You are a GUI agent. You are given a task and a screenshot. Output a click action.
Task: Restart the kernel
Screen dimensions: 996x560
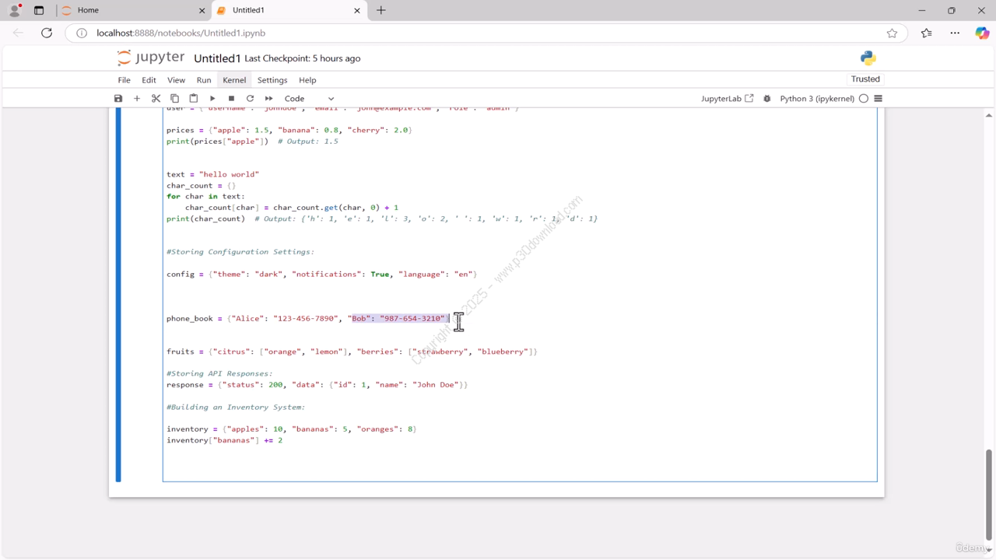250,99
